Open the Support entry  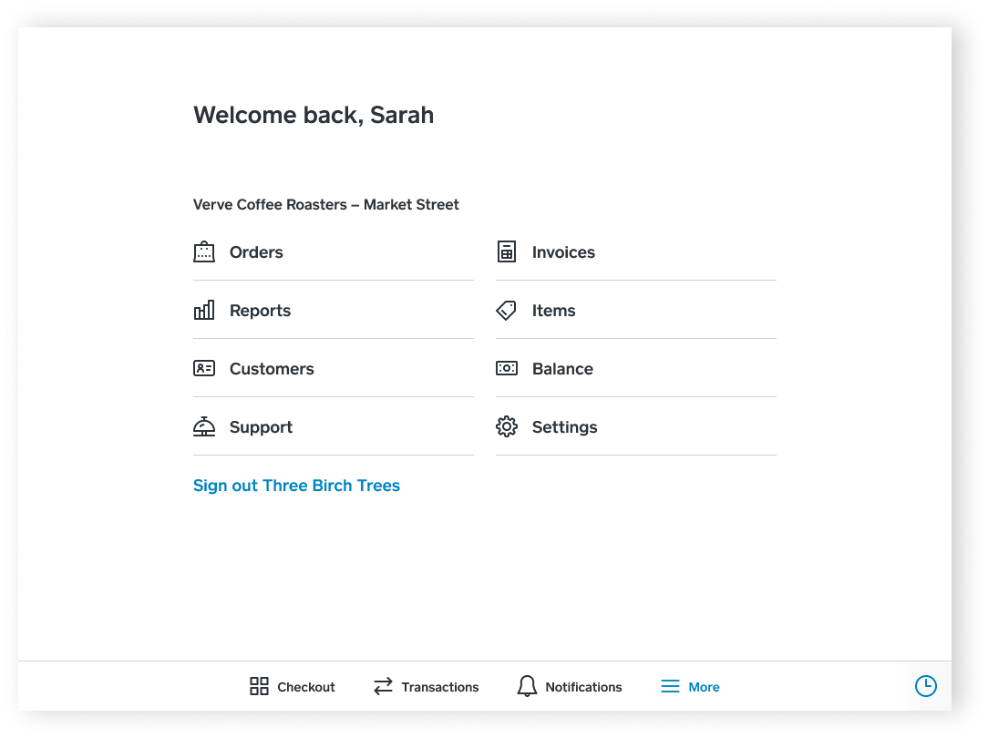click(x=334, y=426)
